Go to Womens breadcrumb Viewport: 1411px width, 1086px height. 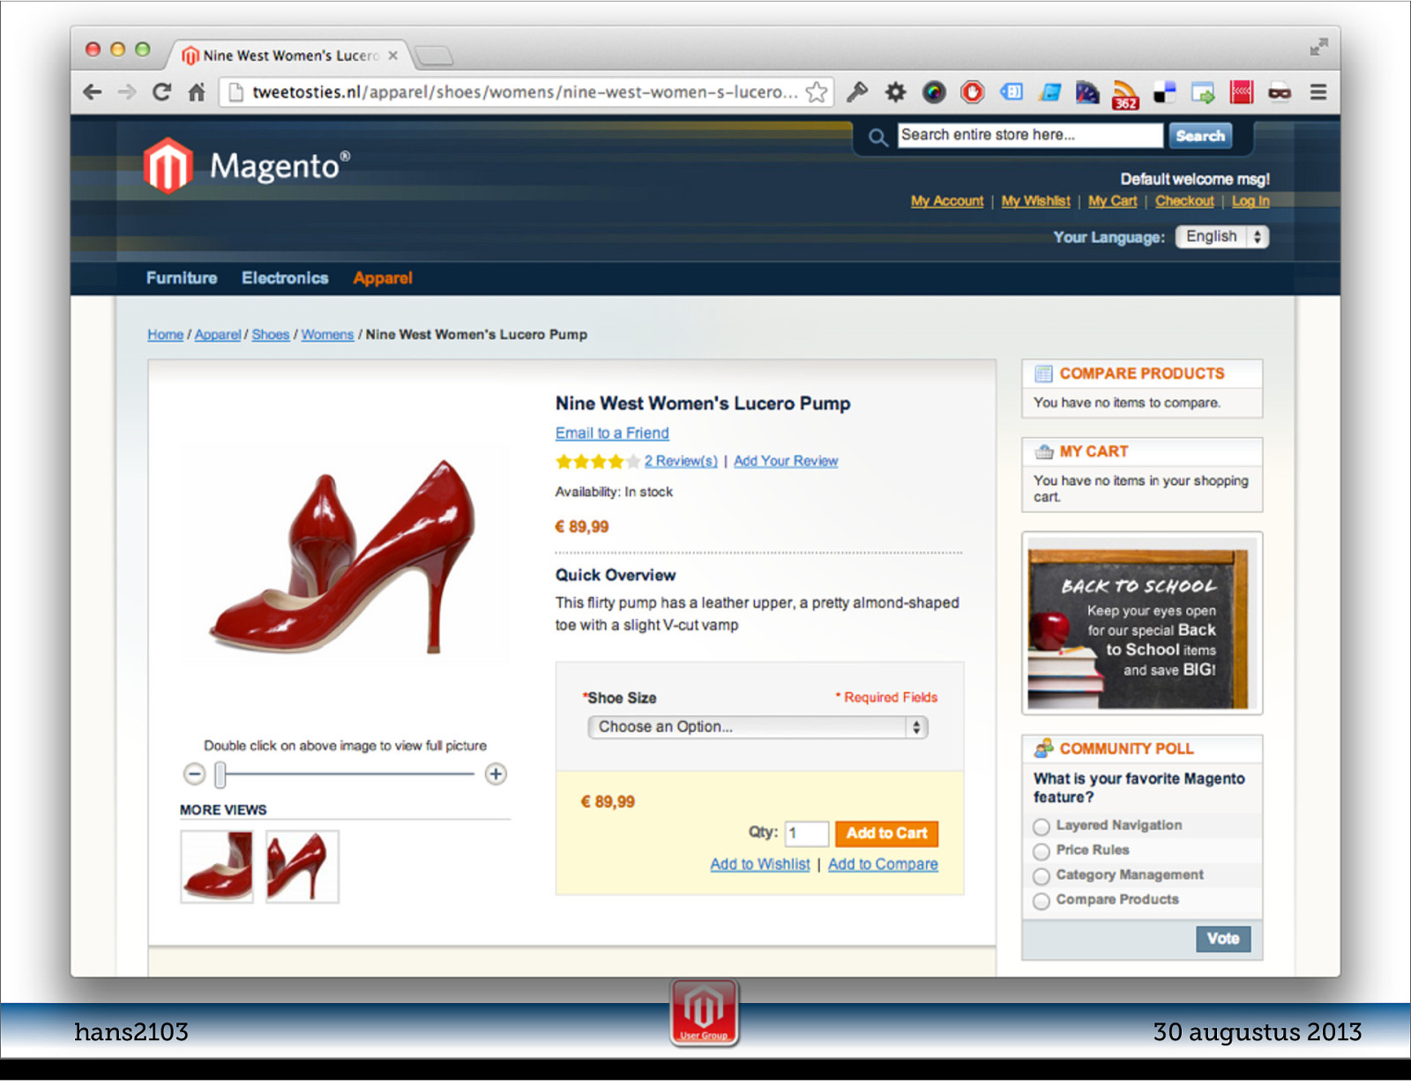(327, 335)
